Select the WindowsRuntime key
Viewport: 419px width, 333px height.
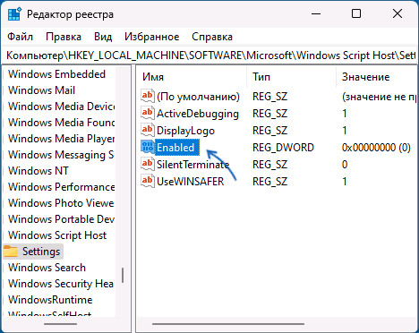tap(50, 300)
